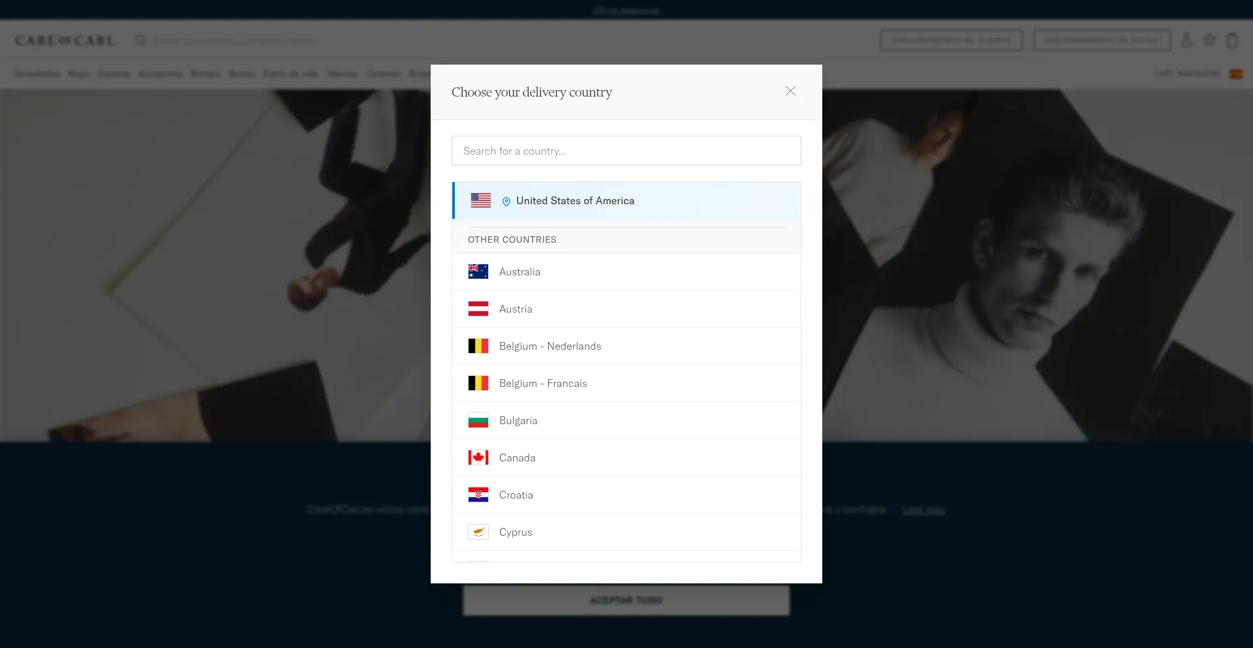The width and height of the screenshot is (1253, 648).
Task: Choose 'Australia' country name in the list
Action: pos(519,272)
